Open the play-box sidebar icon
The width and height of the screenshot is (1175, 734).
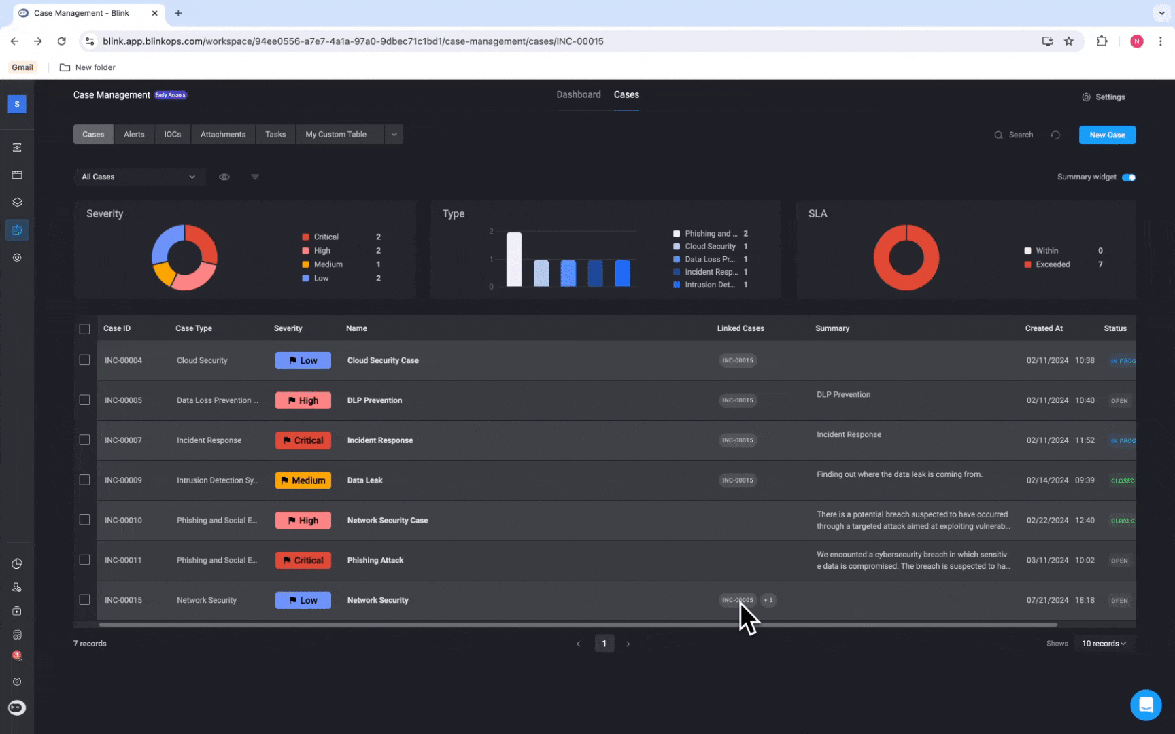click(x=17, y=611)
